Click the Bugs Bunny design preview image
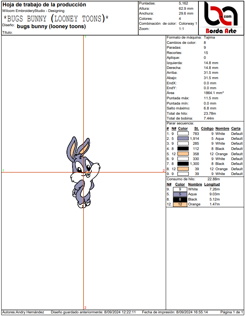 83,172
